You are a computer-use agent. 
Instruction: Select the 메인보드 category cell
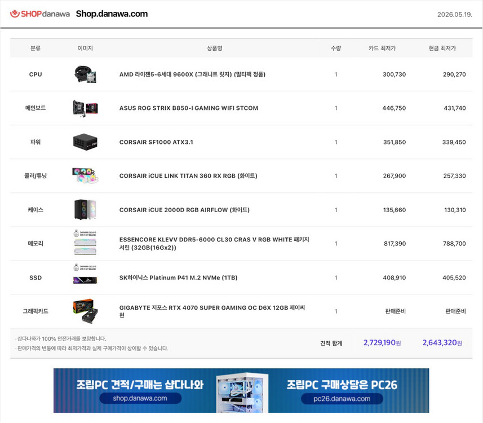pyautogui.click(x=36, y=108)
